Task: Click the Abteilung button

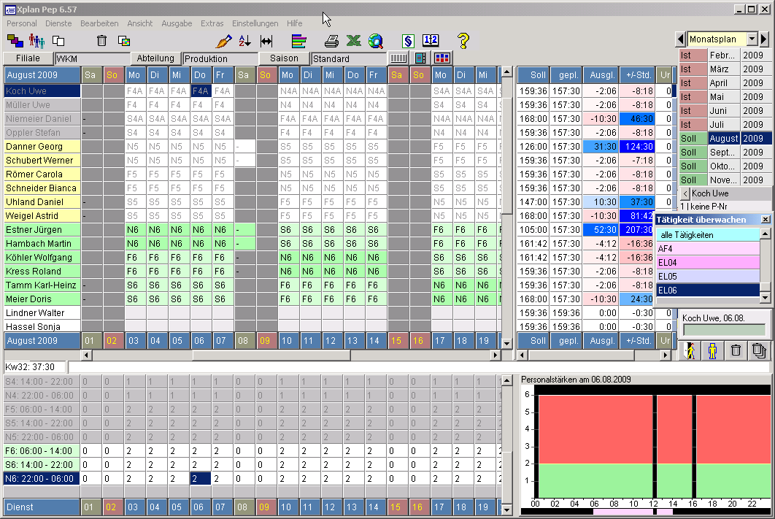Action: [155, 58]
